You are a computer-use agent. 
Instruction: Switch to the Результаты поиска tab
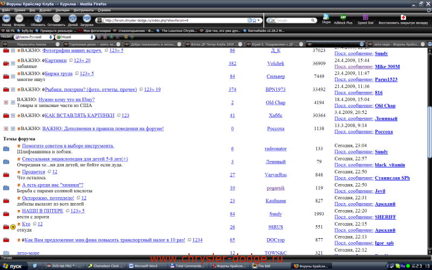(31, 44)
